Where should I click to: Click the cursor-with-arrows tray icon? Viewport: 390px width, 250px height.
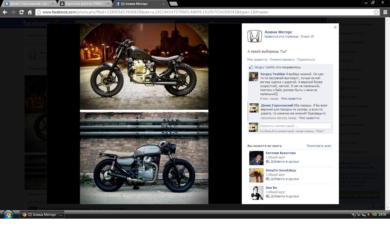coord(364,214)
